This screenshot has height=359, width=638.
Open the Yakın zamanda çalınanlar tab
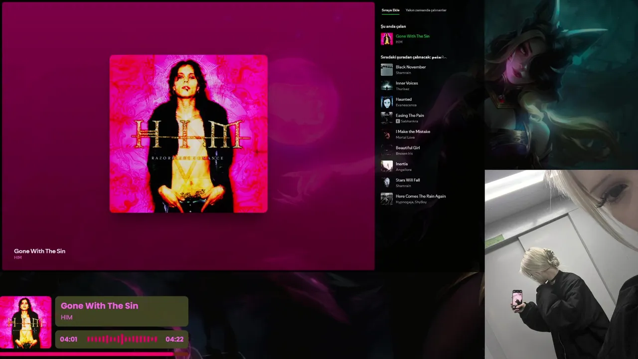tap(426, 10)
